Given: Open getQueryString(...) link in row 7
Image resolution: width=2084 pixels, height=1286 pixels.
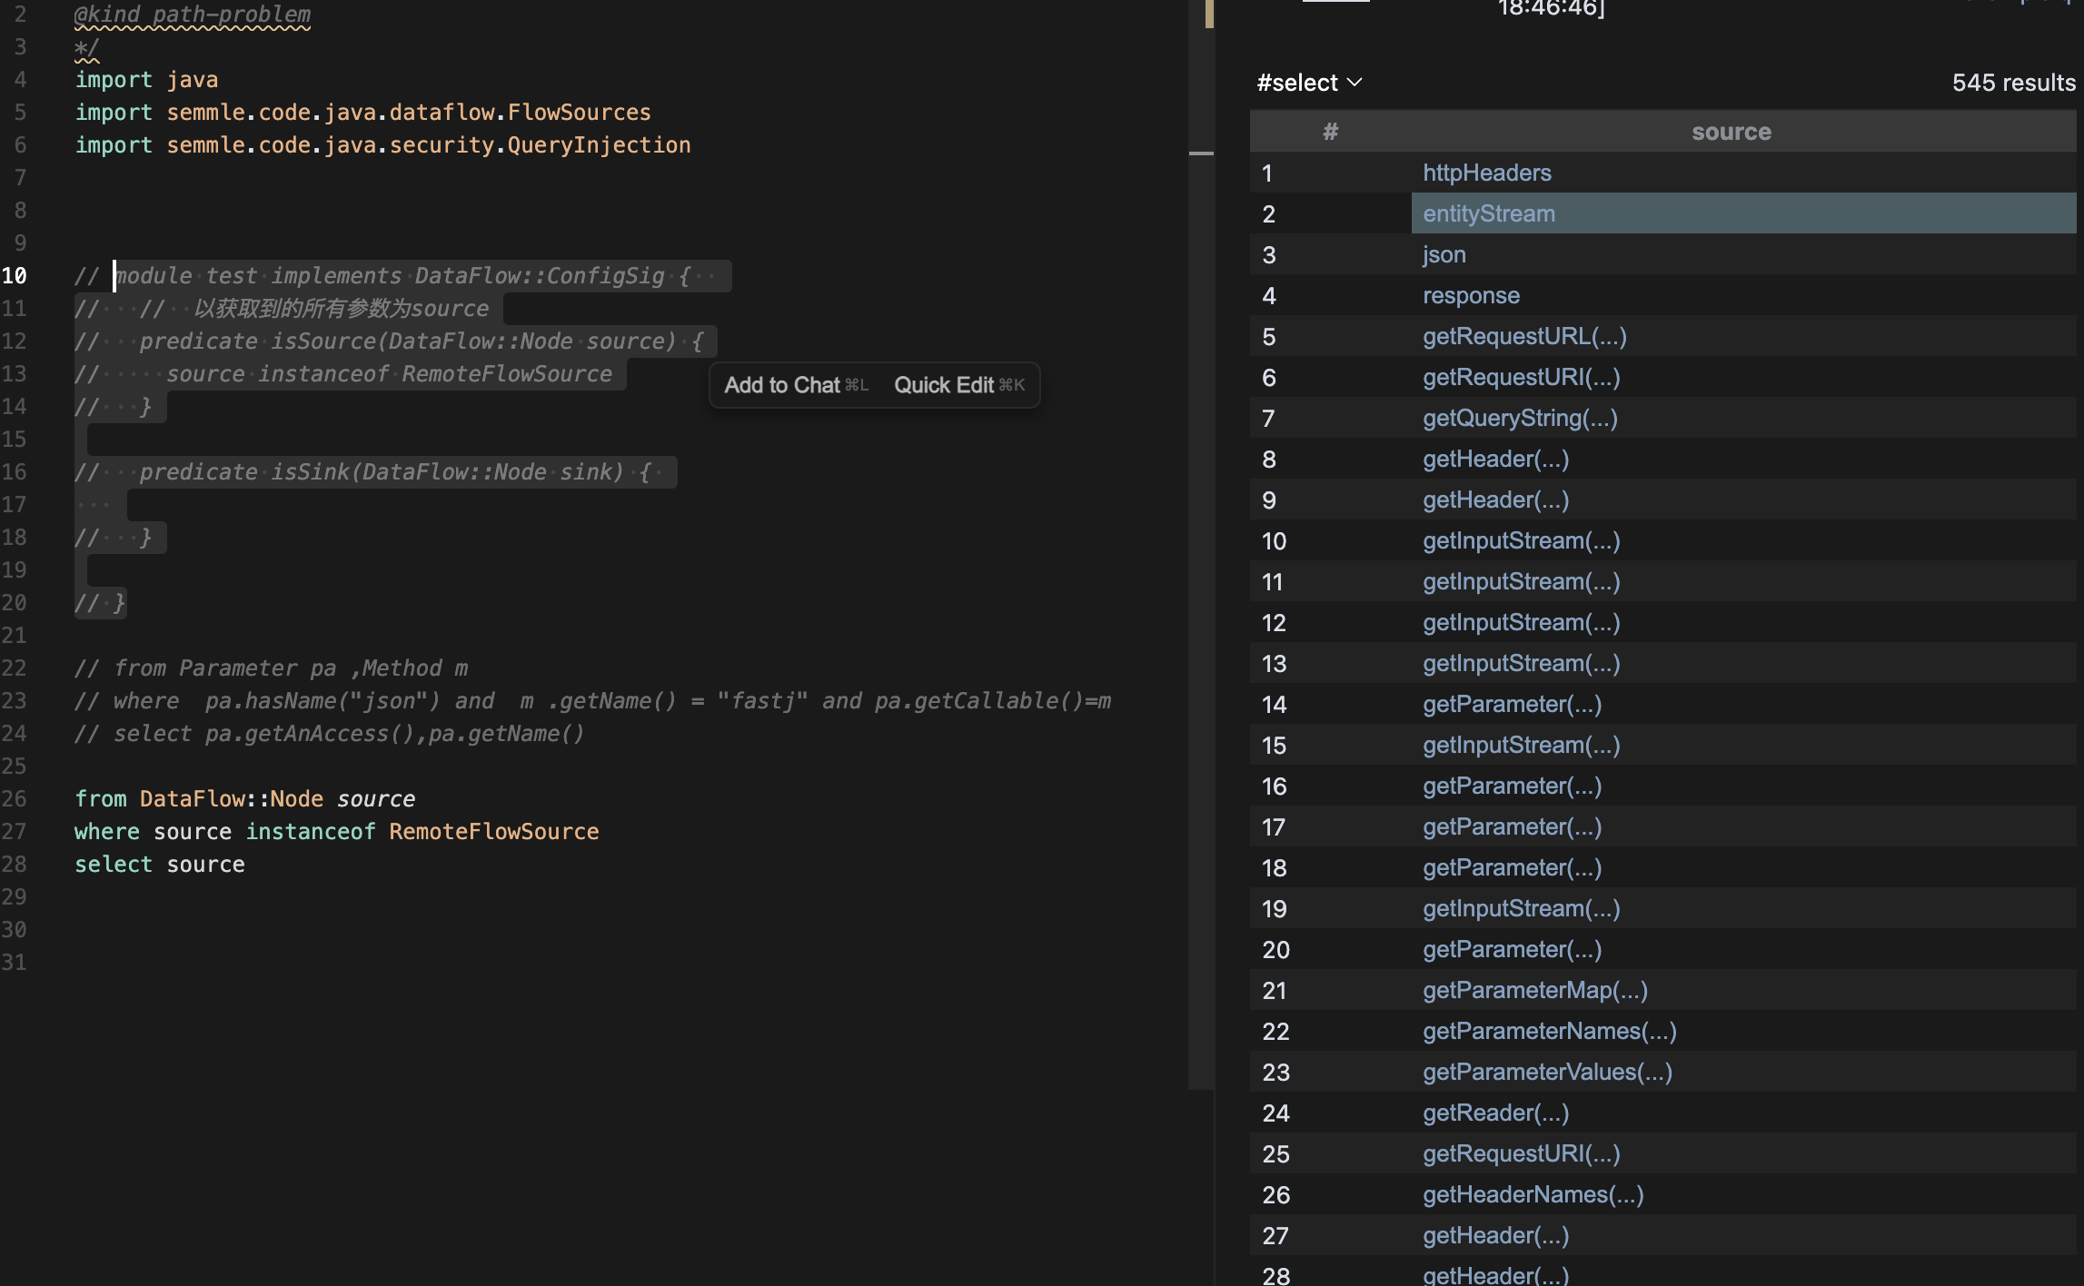Looking at the screenshot, I should [x=1520, y=418].
